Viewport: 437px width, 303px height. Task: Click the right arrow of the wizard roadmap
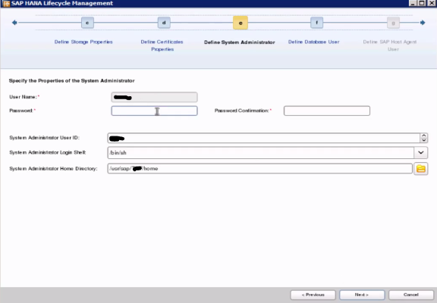click(x=423, y=23)
